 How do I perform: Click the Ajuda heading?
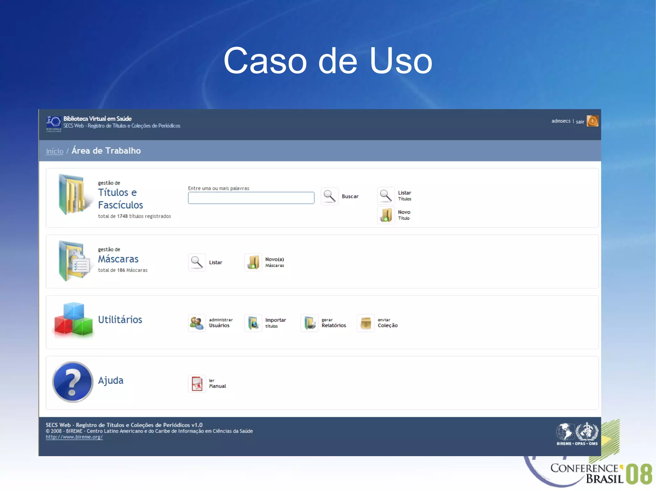[111, 380]
